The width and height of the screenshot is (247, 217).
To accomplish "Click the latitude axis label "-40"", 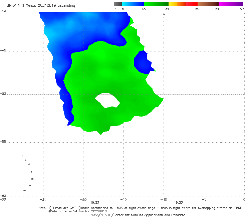I will click(x=3, y=11).
